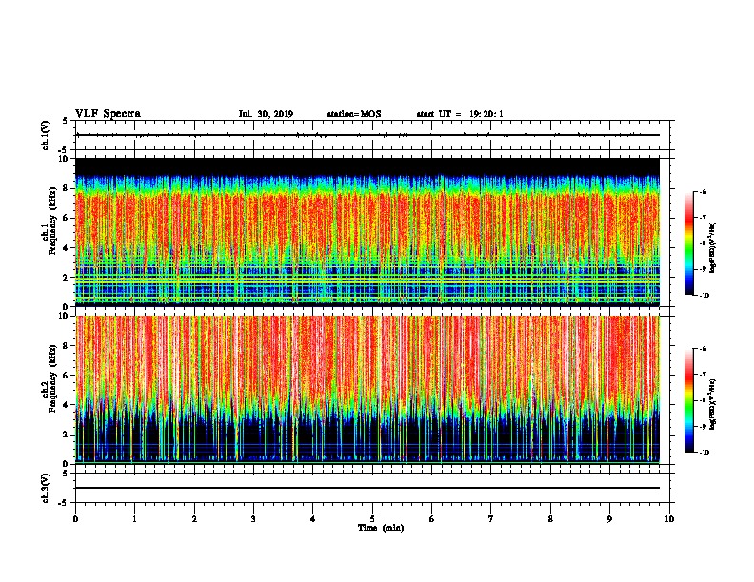The width and height of the screenshot is (754, 582).
Task: Click time axis tick label 9
Action: point(609,518)
